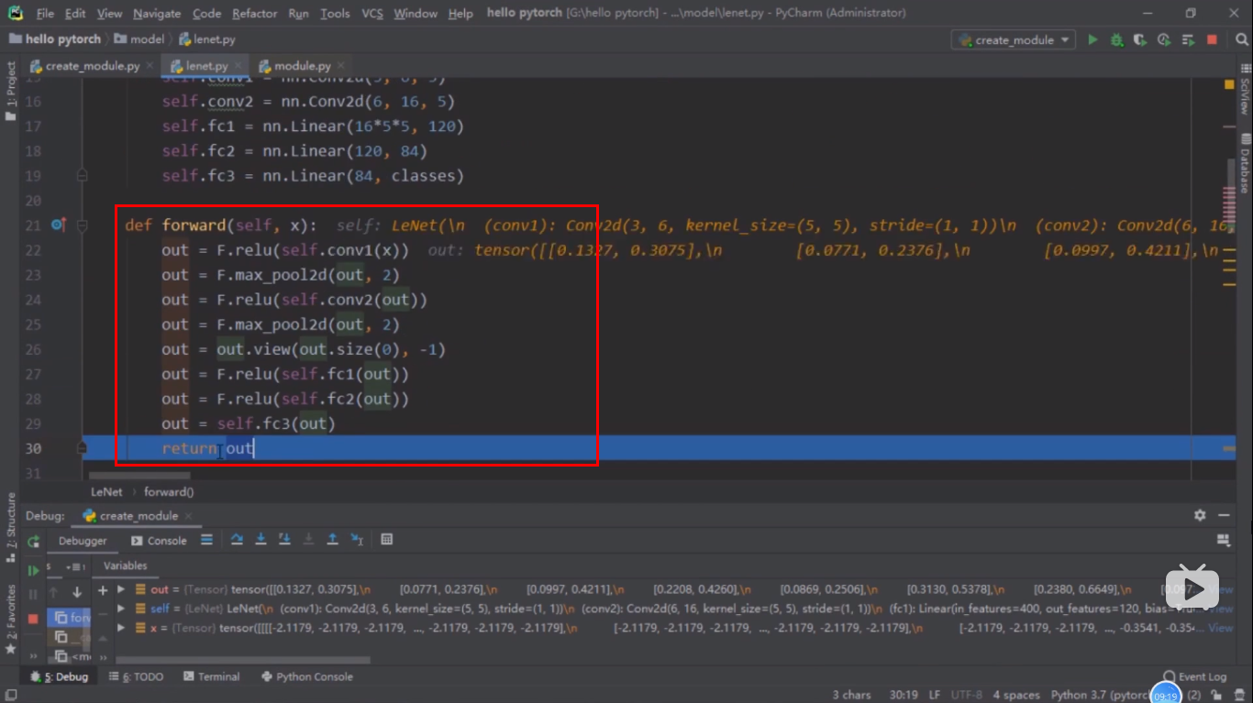Select the lenet.py editor tab
This screenshot has height=703, width=1253.
point(206,66)
